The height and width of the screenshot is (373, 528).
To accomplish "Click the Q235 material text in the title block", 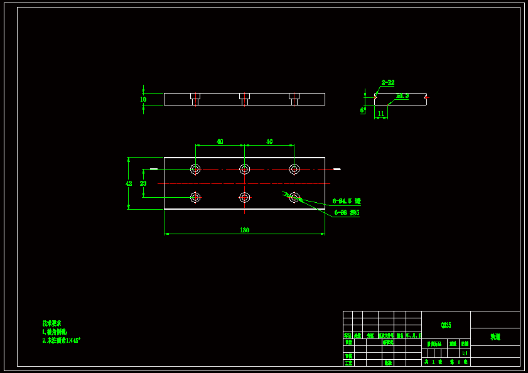I will 446,325.
